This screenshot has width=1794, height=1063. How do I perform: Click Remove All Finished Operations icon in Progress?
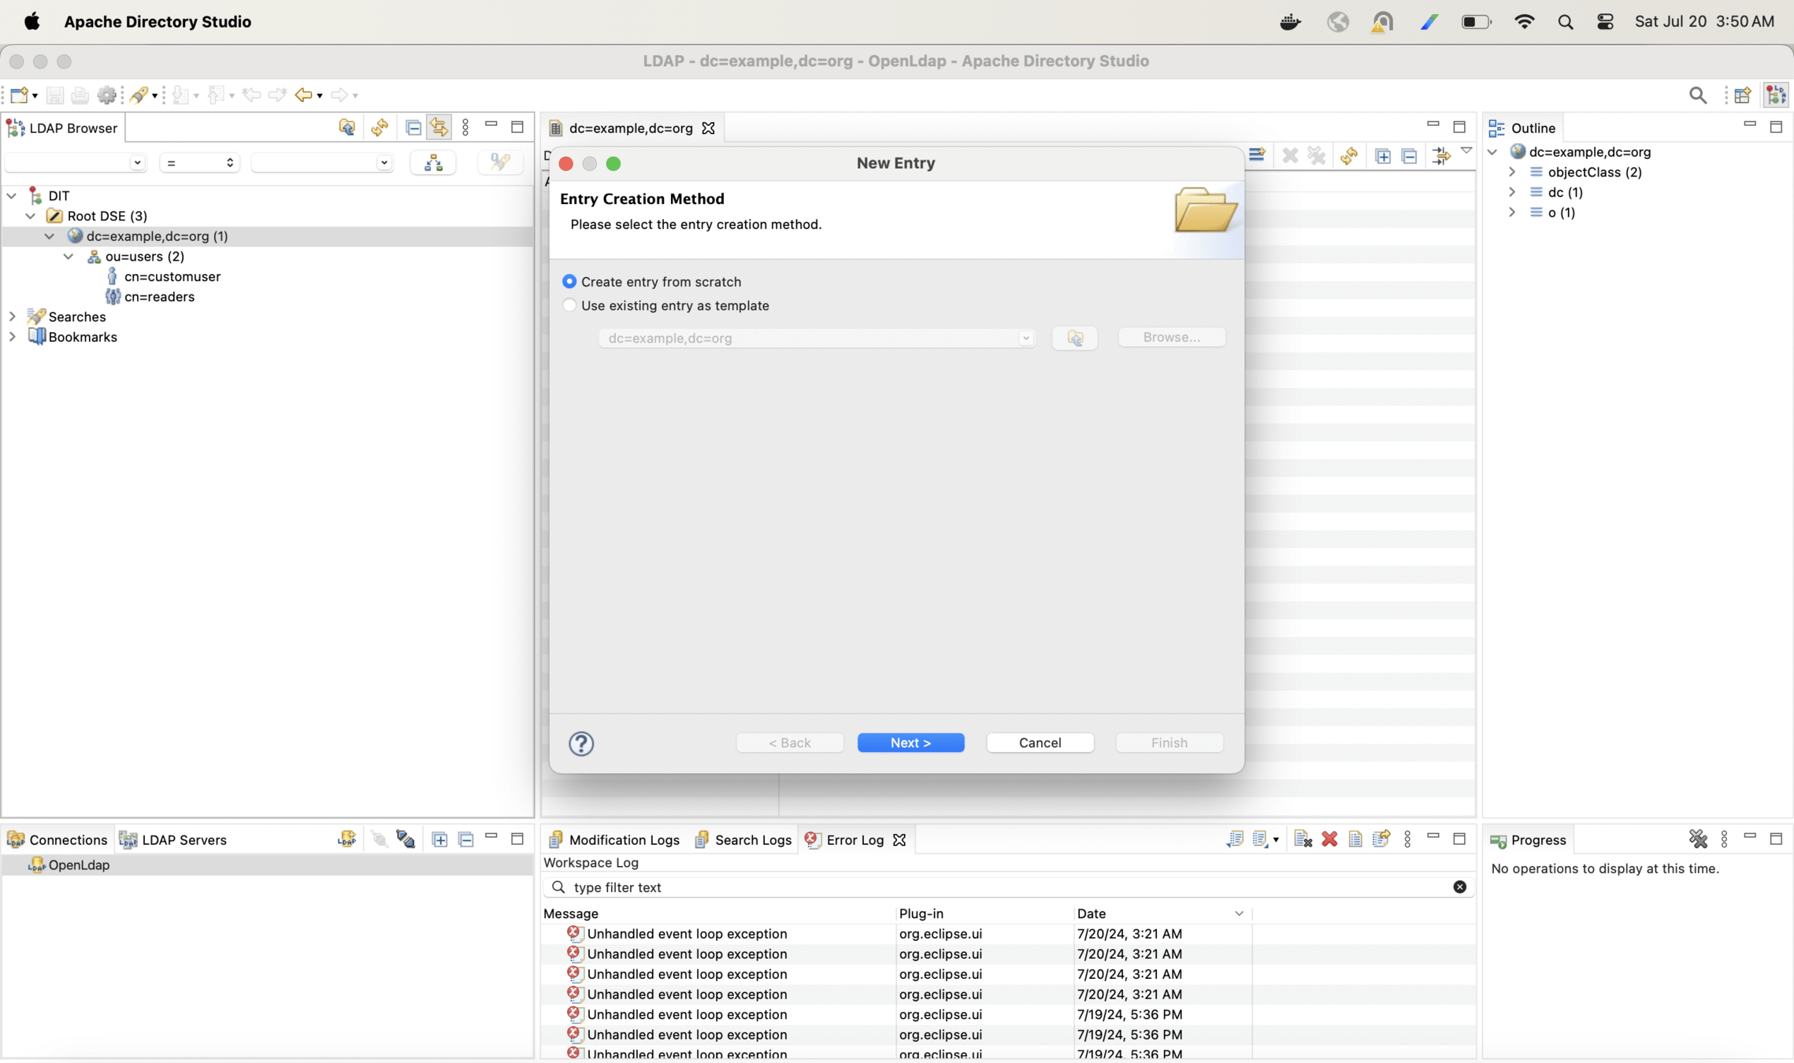(x=1698, y=839)
